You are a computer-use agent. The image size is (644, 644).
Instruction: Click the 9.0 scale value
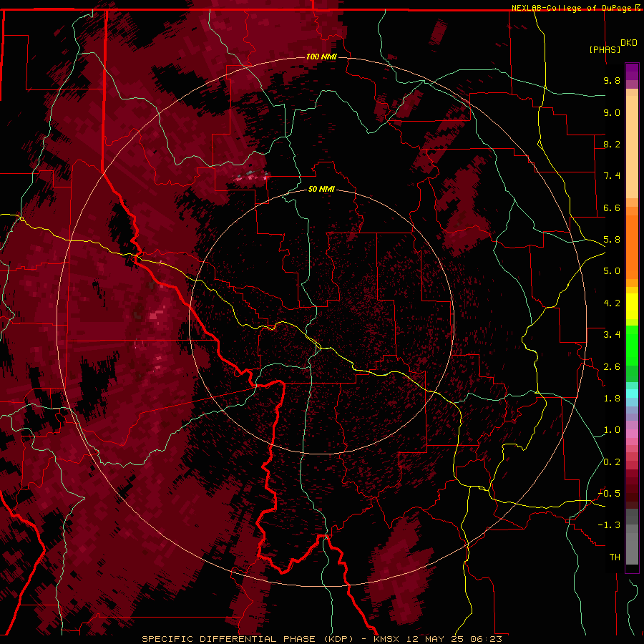tap(612, 112)
